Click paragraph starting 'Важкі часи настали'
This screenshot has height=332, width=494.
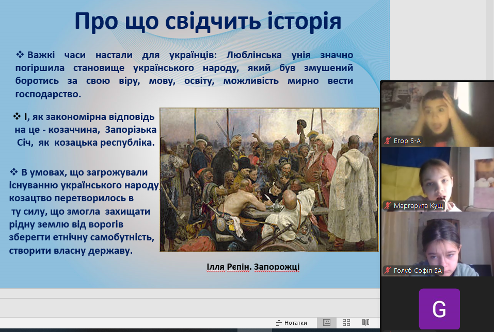click(x=184, y=75)
